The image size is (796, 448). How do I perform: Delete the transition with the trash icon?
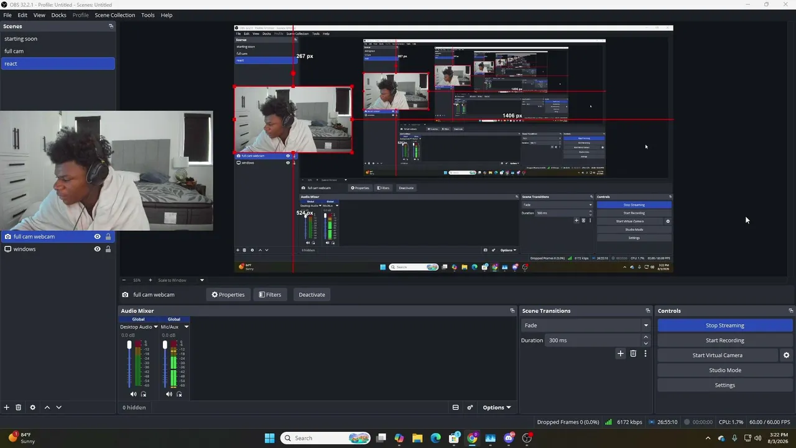tap(633, 353)
